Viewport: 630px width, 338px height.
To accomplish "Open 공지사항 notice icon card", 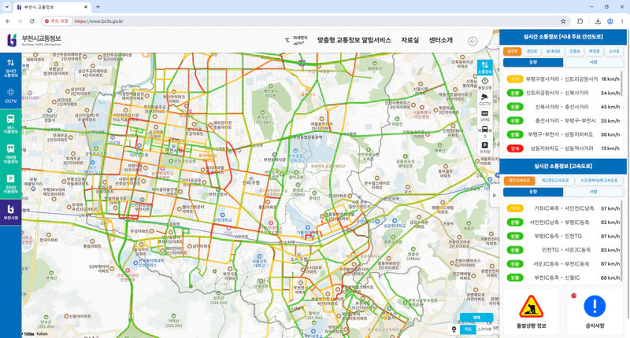I will click(x=595, y=311).
